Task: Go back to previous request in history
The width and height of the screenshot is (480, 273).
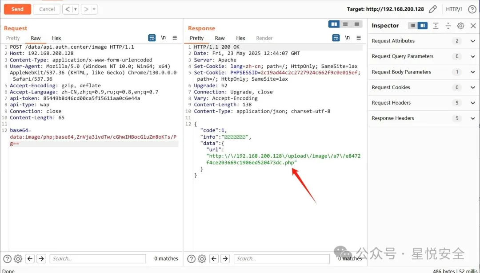Action: click(68, 9)
